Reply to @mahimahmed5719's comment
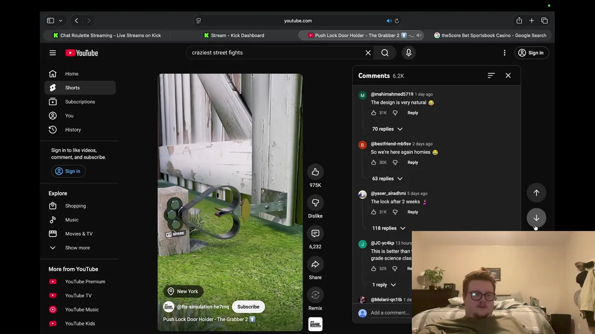The height and width of the screenshot is (334, 595). coord(413,113)
